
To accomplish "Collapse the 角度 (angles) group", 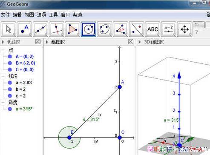I will coord(3,103).
